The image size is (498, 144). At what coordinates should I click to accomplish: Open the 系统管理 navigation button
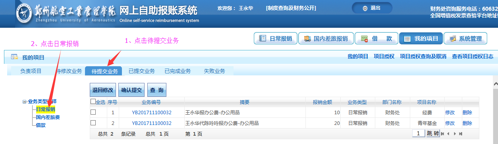[465, 38]
